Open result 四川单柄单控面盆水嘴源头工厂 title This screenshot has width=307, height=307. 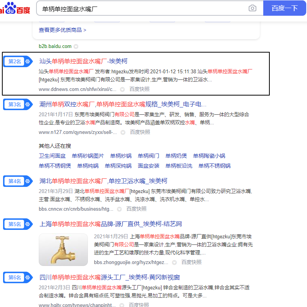pos(110,277)
